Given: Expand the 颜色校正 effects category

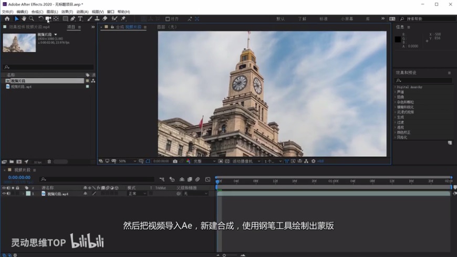Looking at the screenshot, I should (x=395, y=132).
